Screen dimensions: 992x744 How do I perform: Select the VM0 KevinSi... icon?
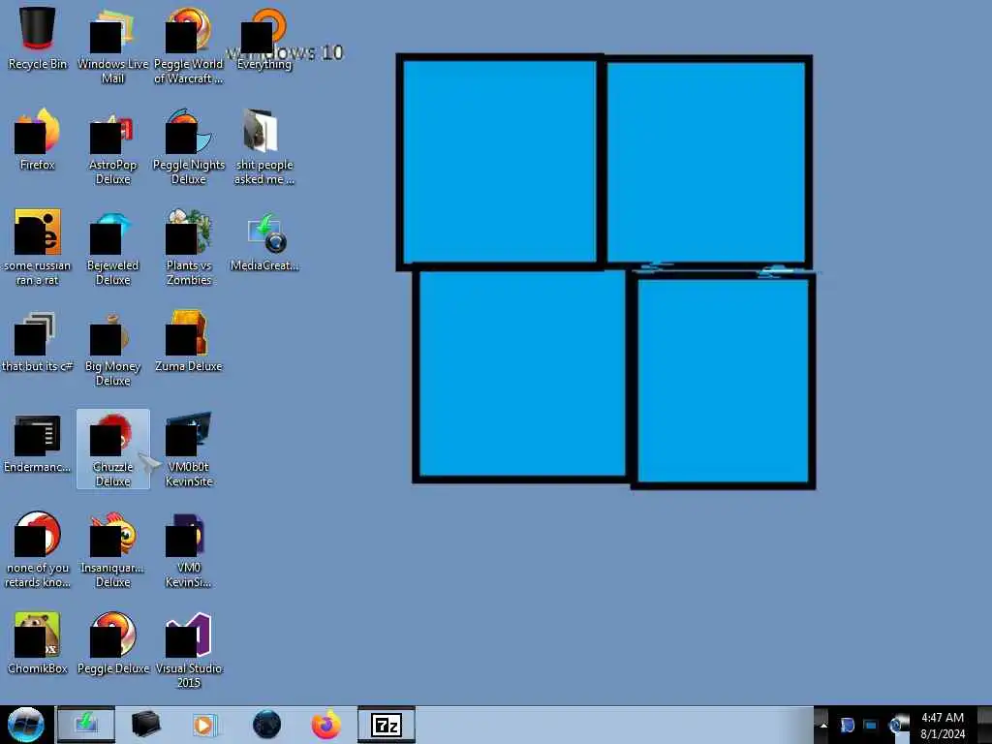click(189, 550)
